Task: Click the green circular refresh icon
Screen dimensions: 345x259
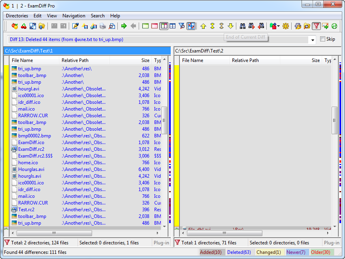Action: (334, 26)
